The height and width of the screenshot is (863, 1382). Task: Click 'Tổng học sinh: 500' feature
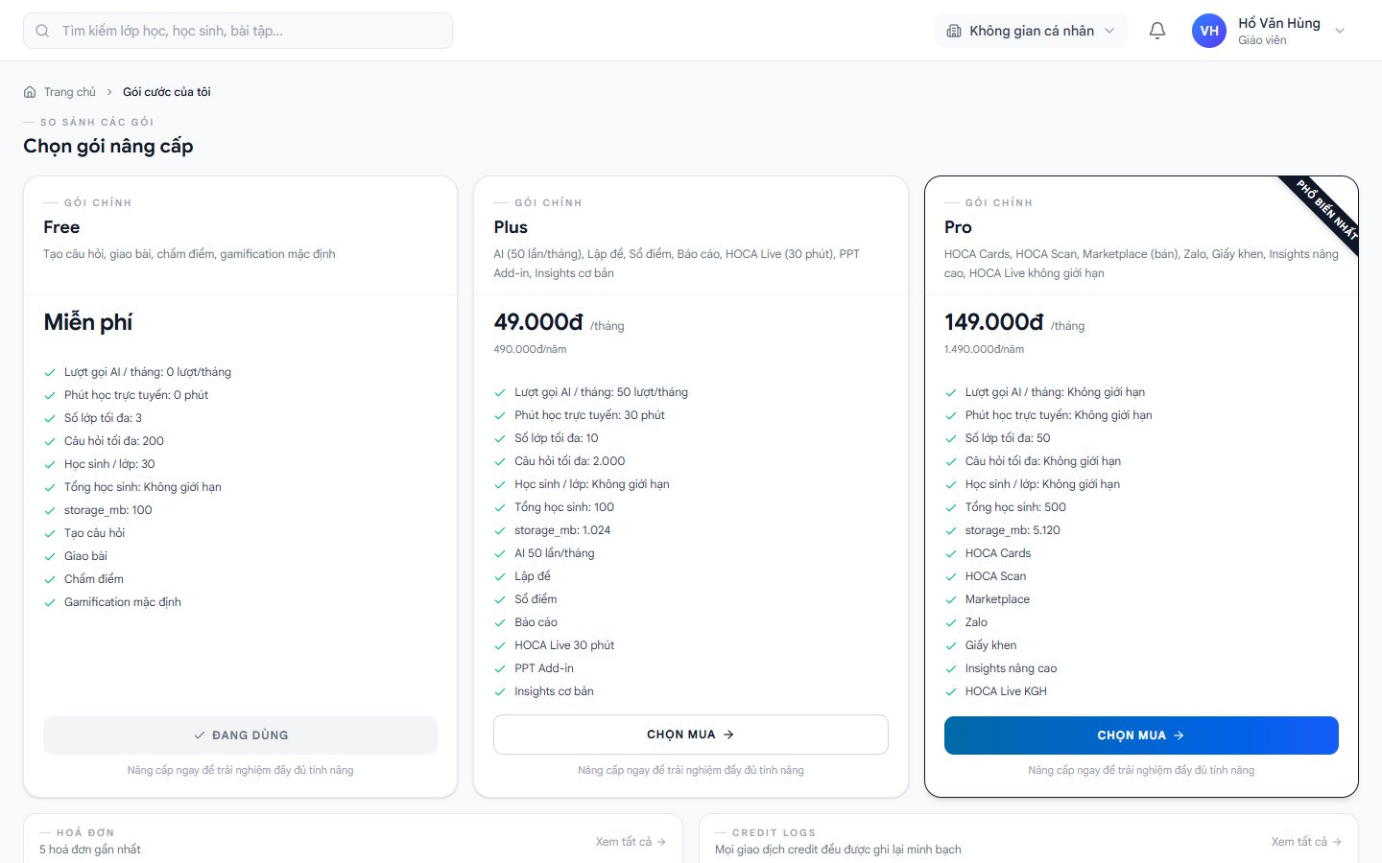tap(1015, 507)
